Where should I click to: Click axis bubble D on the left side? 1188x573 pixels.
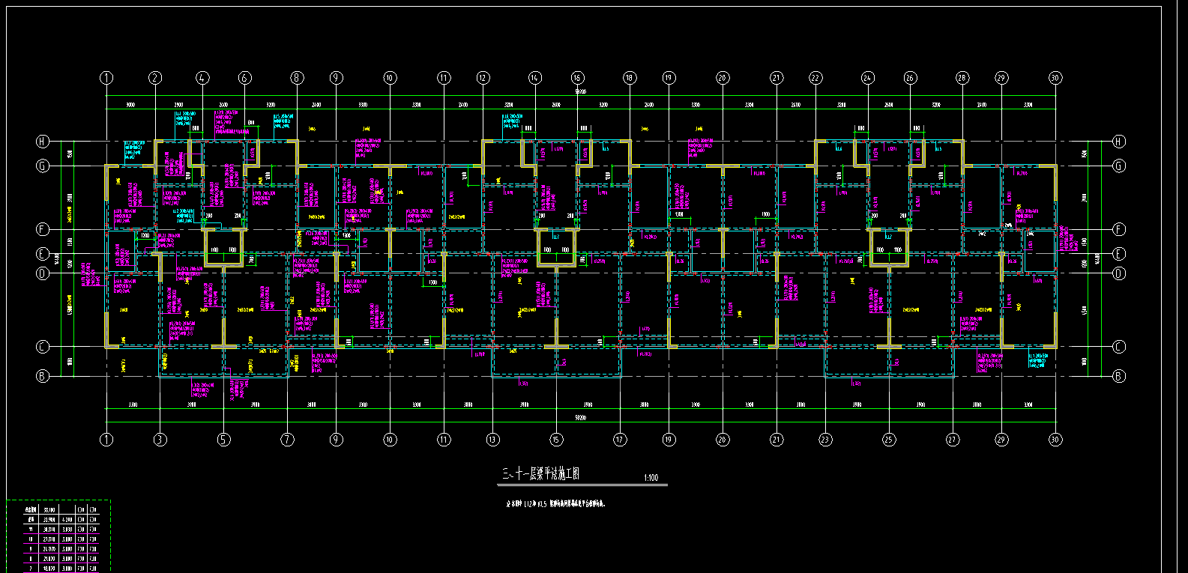tap(43, 273)
